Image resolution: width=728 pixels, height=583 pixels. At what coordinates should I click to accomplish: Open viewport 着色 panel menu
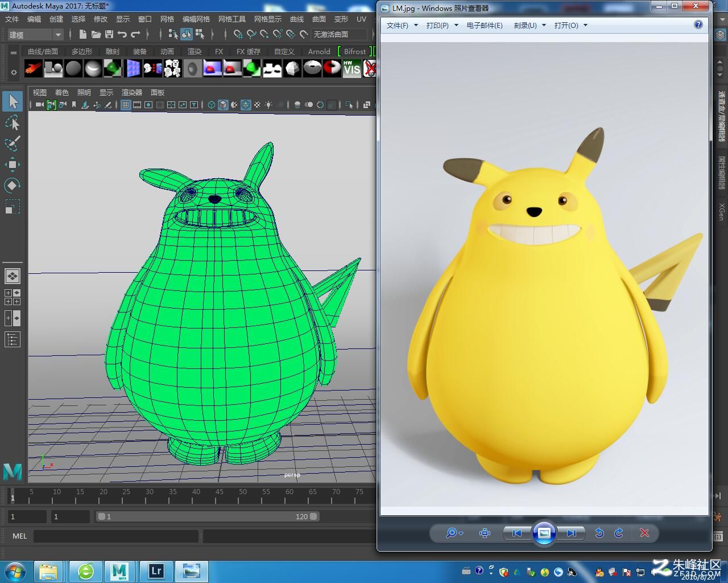[61, 92]
